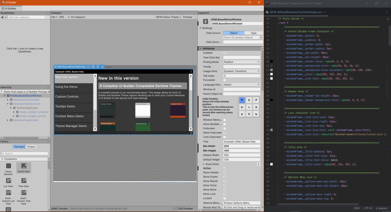The height and width of the screenshot is (212, 391).
Task: Toggle the Enabled attribute checkbox
Action: (224, 53)
